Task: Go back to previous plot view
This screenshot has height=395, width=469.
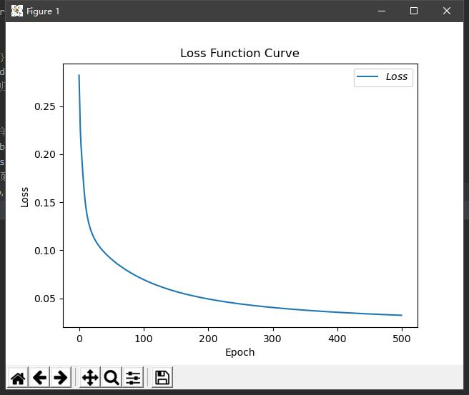Action: tap(39, 378)
